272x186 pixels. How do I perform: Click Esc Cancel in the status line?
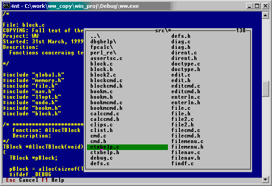(22, 180)
